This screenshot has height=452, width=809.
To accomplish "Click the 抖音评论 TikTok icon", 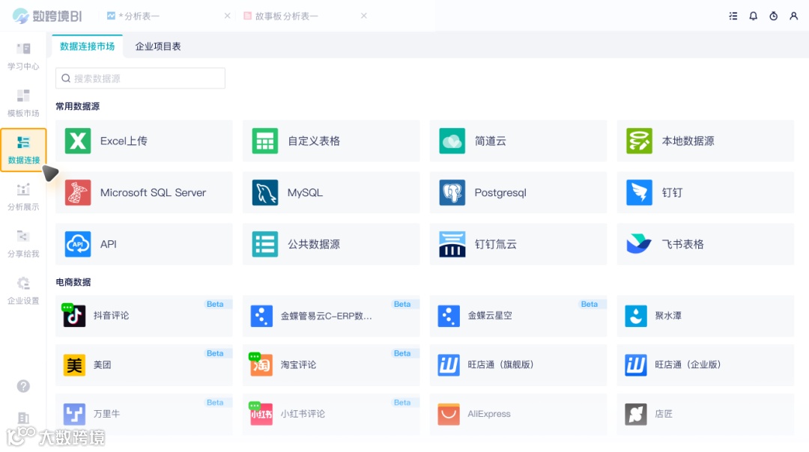I will [x=73, y=315].
